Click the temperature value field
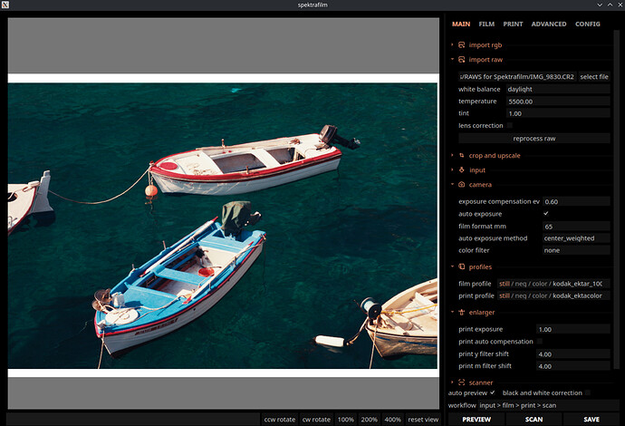625x426 pixels. 558,102
